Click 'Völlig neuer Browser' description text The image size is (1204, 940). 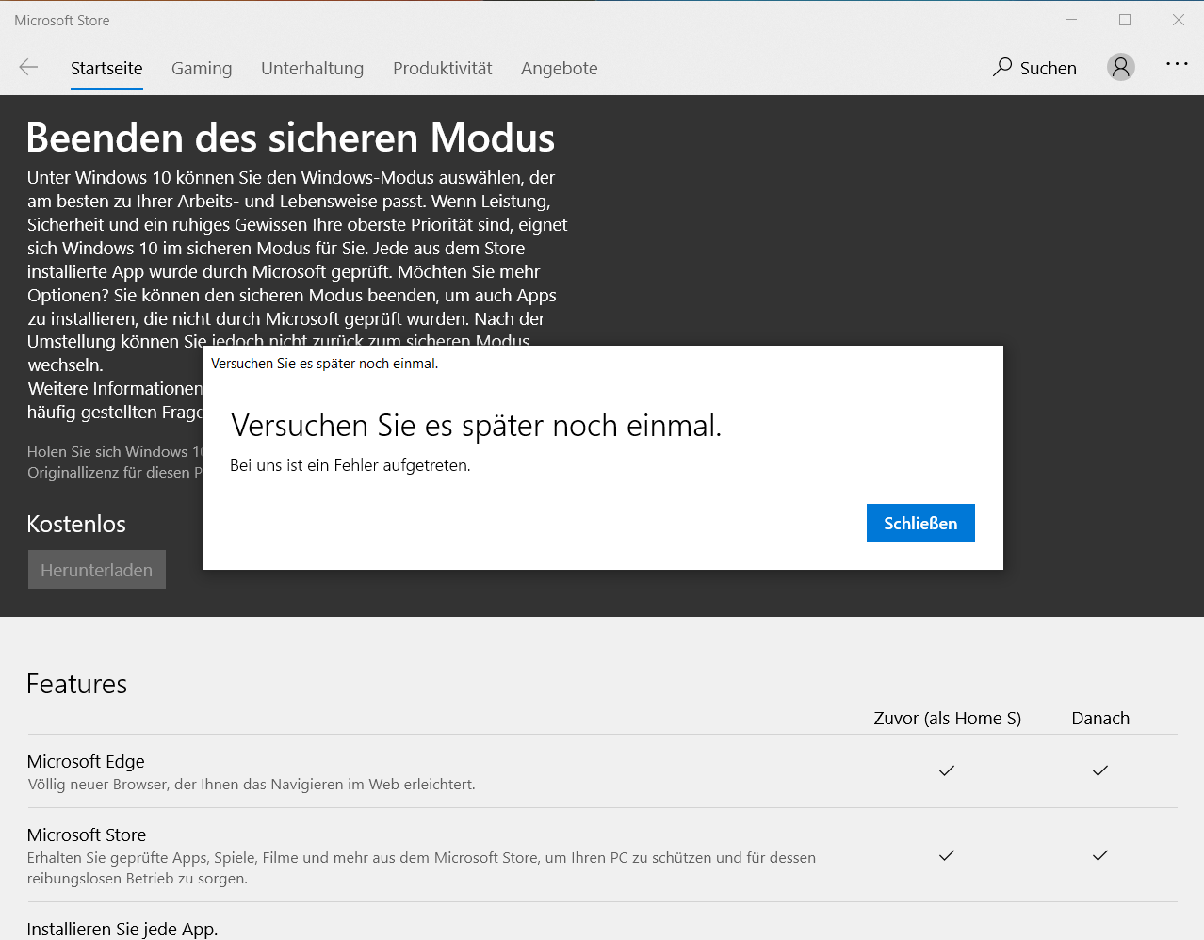pyautogui.click(x=252, y=784)
